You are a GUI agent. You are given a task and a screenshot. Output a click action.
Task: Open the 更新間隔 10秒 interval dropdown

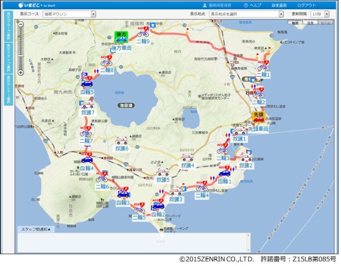320,14
